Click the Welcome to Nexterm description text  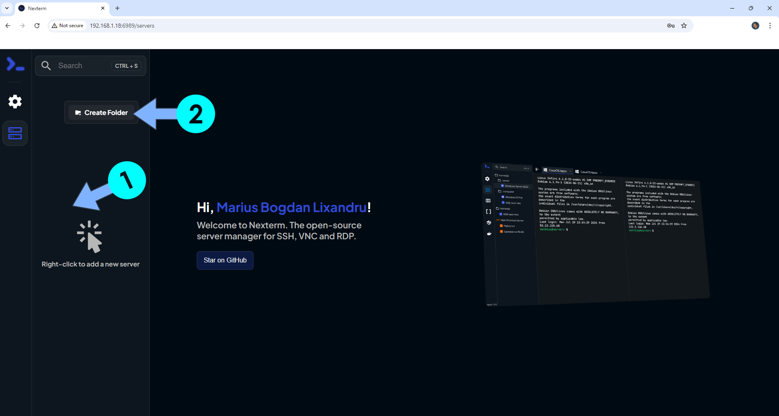tap(279, 231)
